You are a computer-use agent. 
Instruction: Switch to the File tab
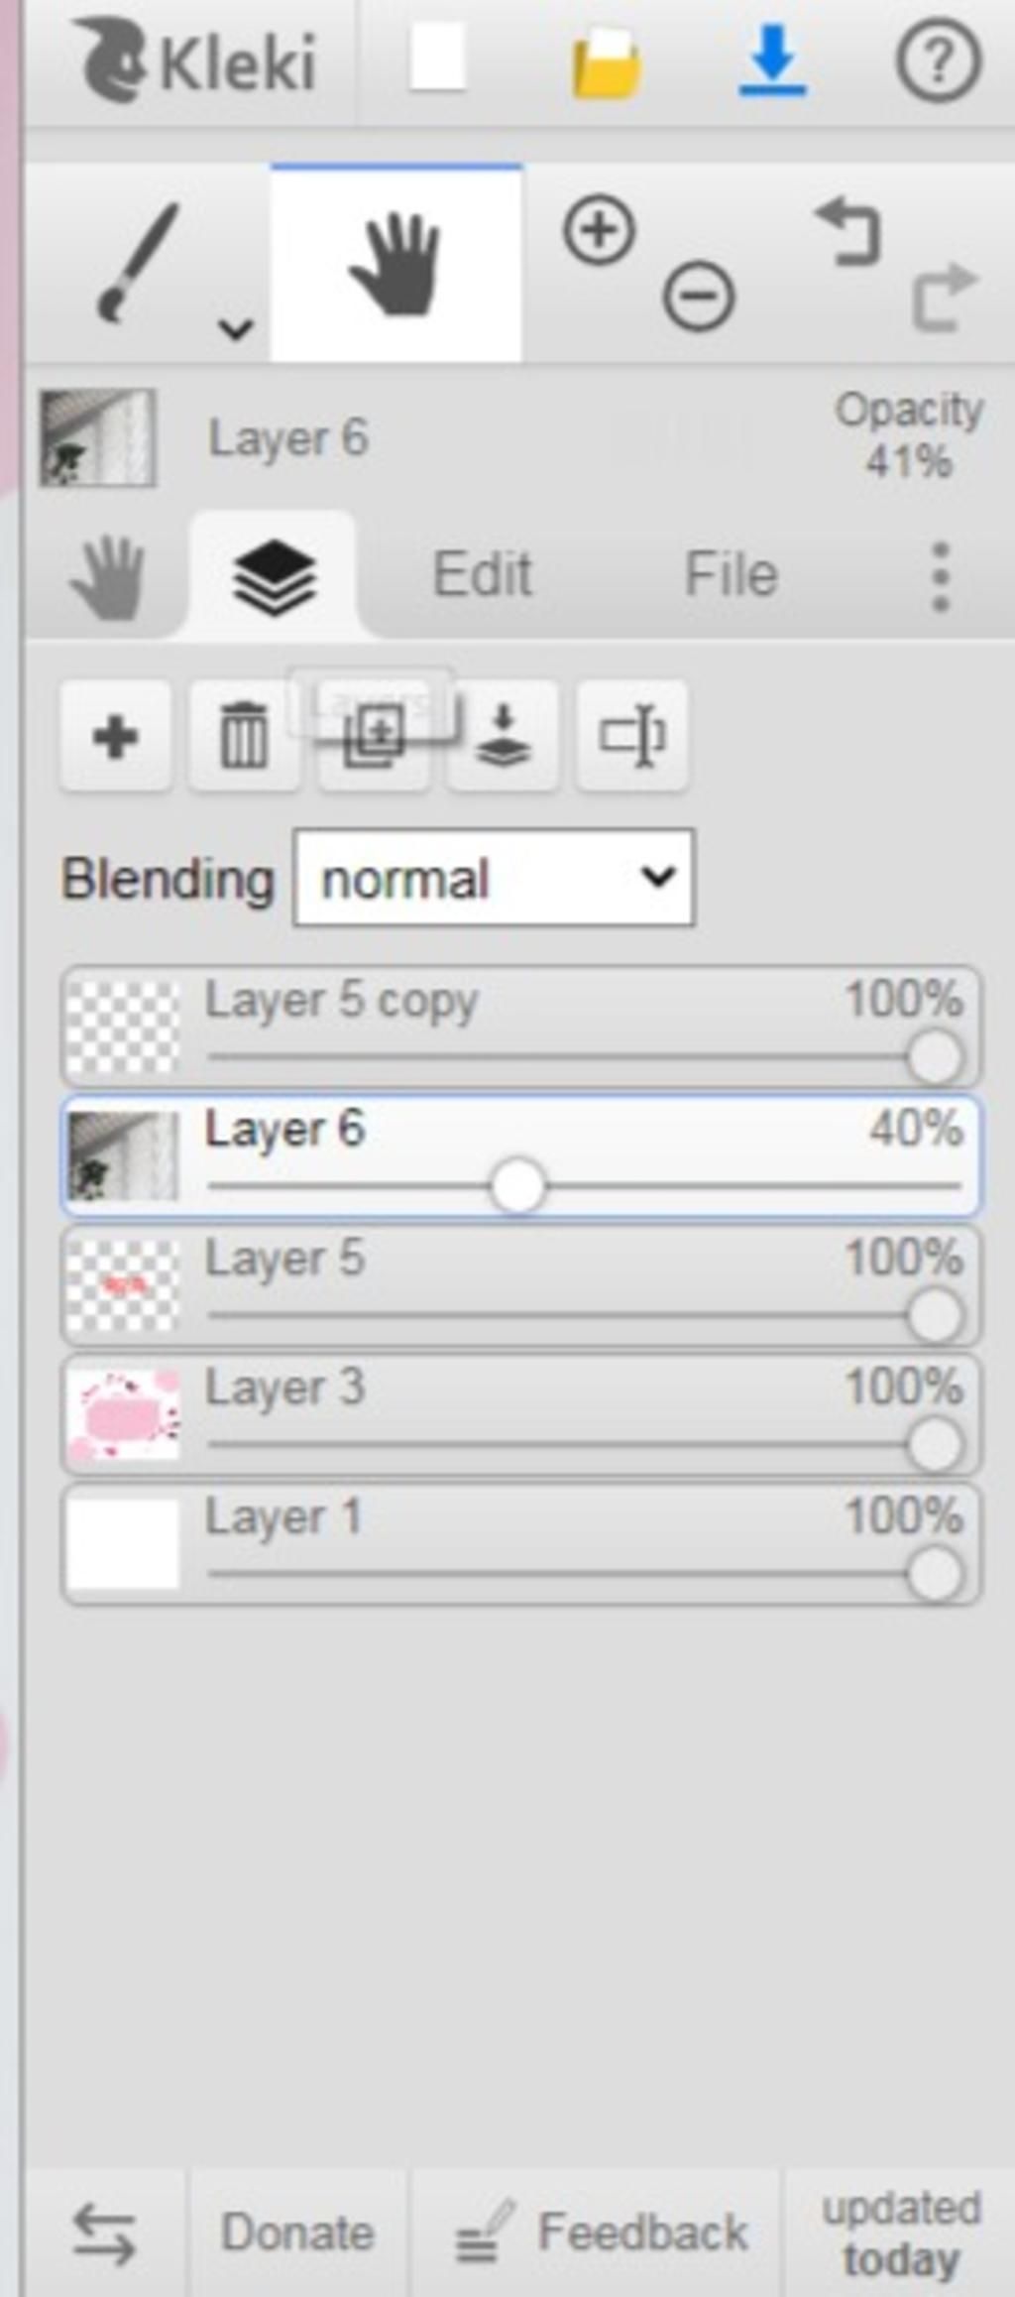coord(732,574)
